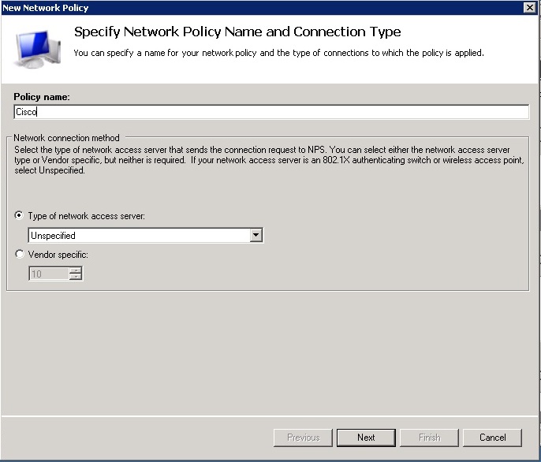This screenshot has width=541, height=462.
Task: Click the NPS connection request description paragraph
Action: pos(268,160)
